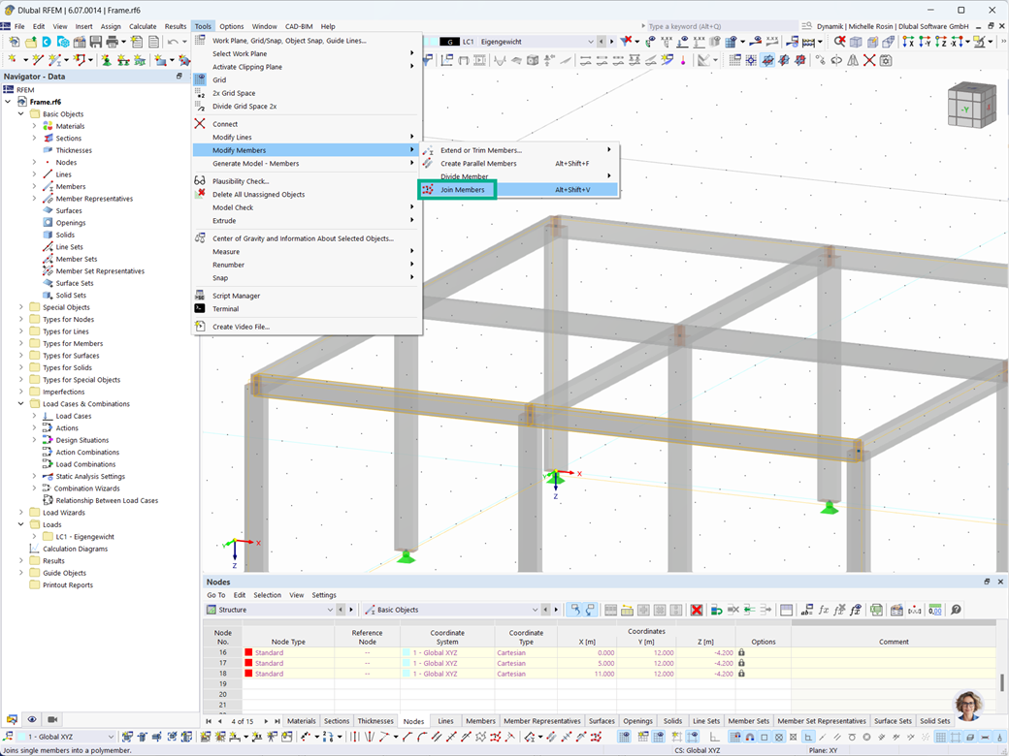This screenshot has height=756, width=1009.
Task: Toggle the Navigator display eye tab
Action: (x=31, y=719)
